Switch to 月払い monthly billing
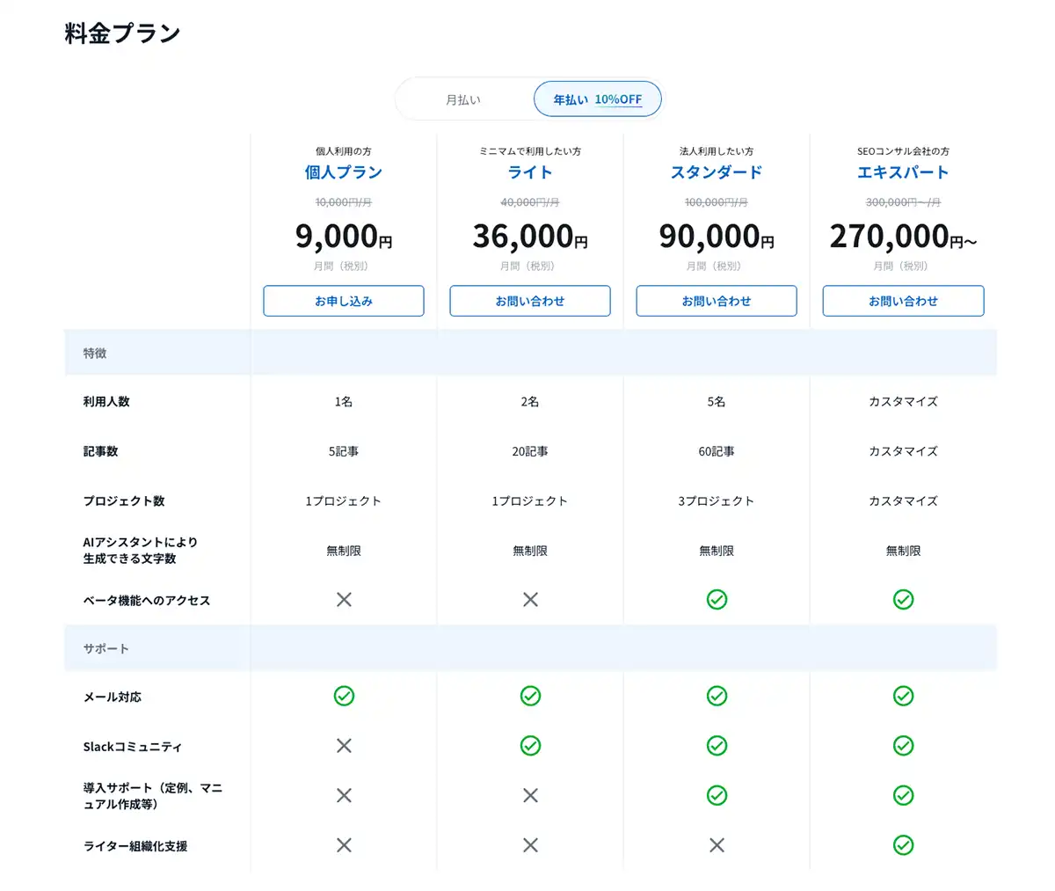The image size is (1055, 891). 463,99
